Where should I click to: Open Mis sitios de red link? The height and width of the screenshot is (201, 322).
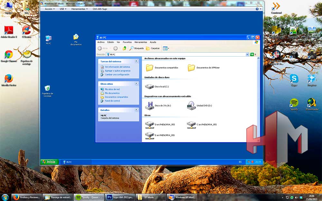tap(112, 89)
